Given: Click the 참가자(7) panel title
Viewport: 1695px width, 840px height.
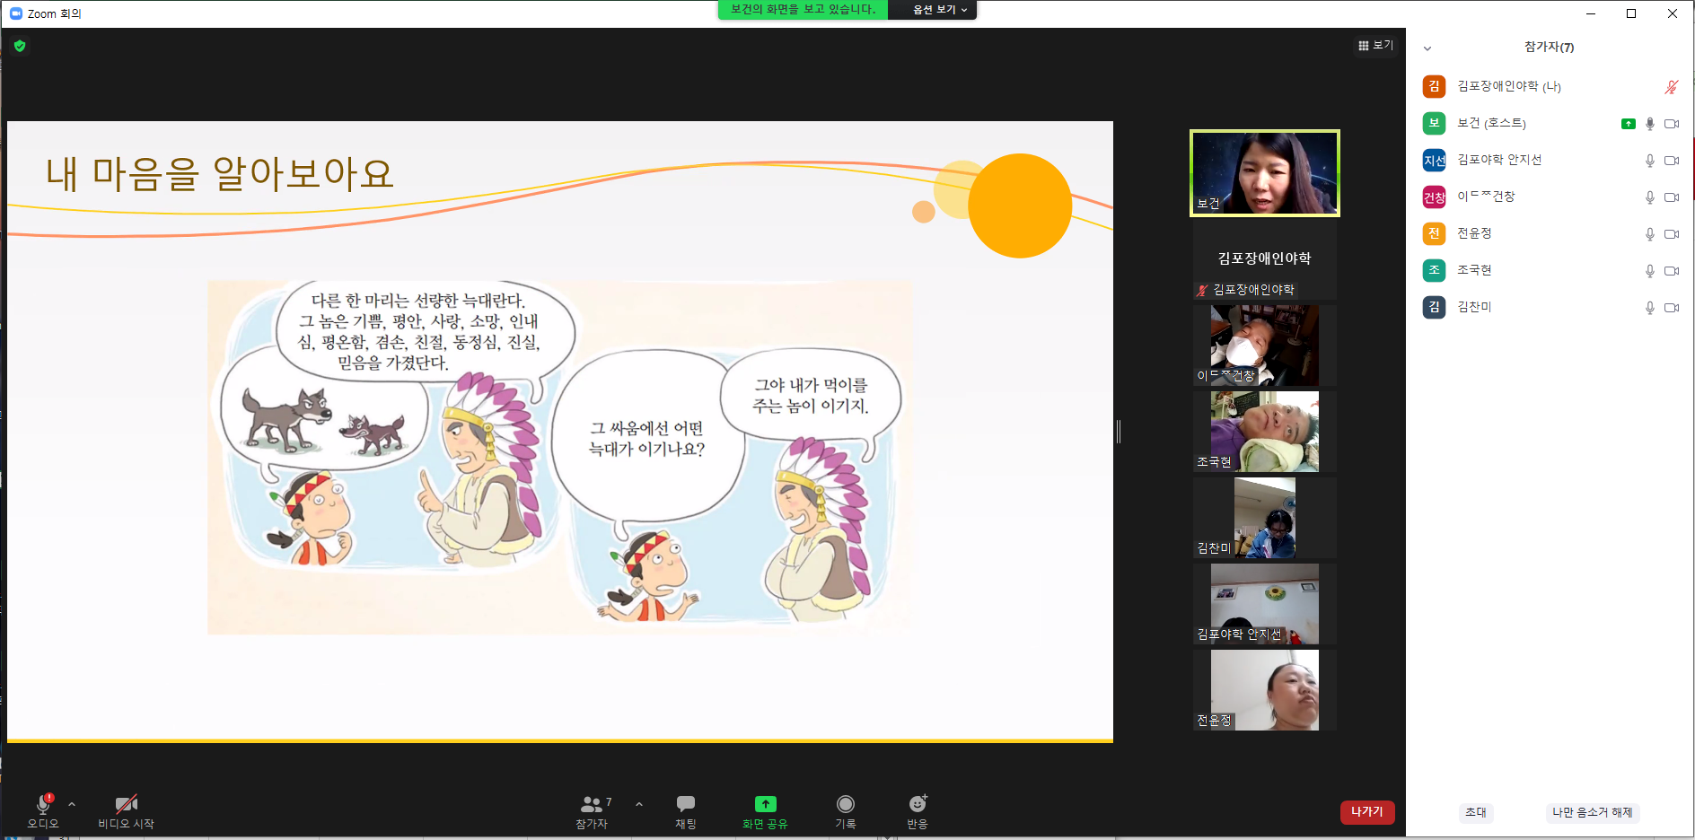Looking at the screenshot, I should (x=1549, y=48).
